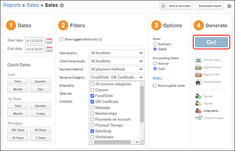Click the More » options link
235x151 pixels.
tap(157, 78)
